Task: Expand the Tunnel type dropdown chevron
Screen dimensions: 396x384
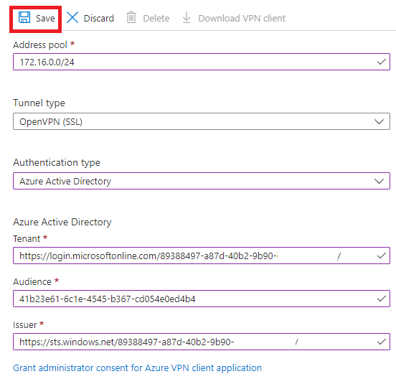Action: [379, 122]
